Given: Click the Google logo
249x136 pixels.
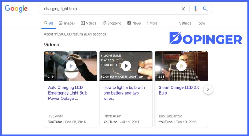Looking at the screenshot, I should click(x=16, y=9).
